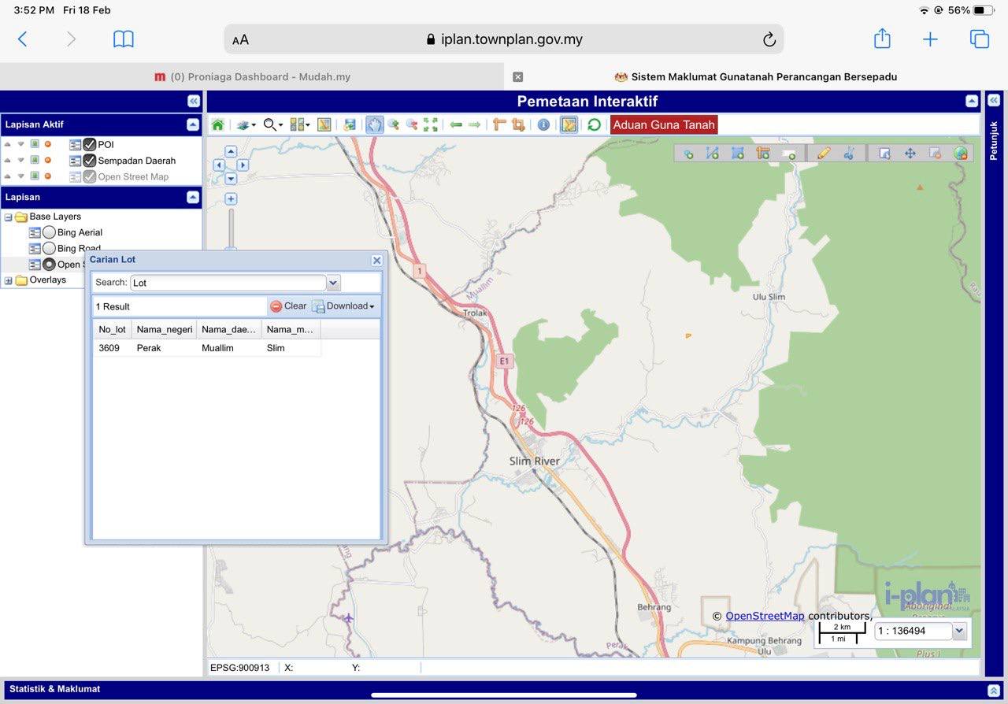Screen dimensions: 1008x704
Task: Click the zoom to full extent icon
Action: coord(431,125)
